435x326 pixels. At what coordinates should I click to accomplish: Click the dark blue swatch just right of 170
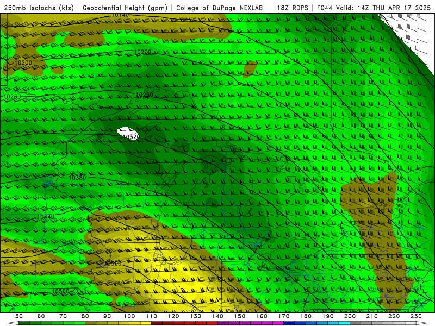click(290, 323)
